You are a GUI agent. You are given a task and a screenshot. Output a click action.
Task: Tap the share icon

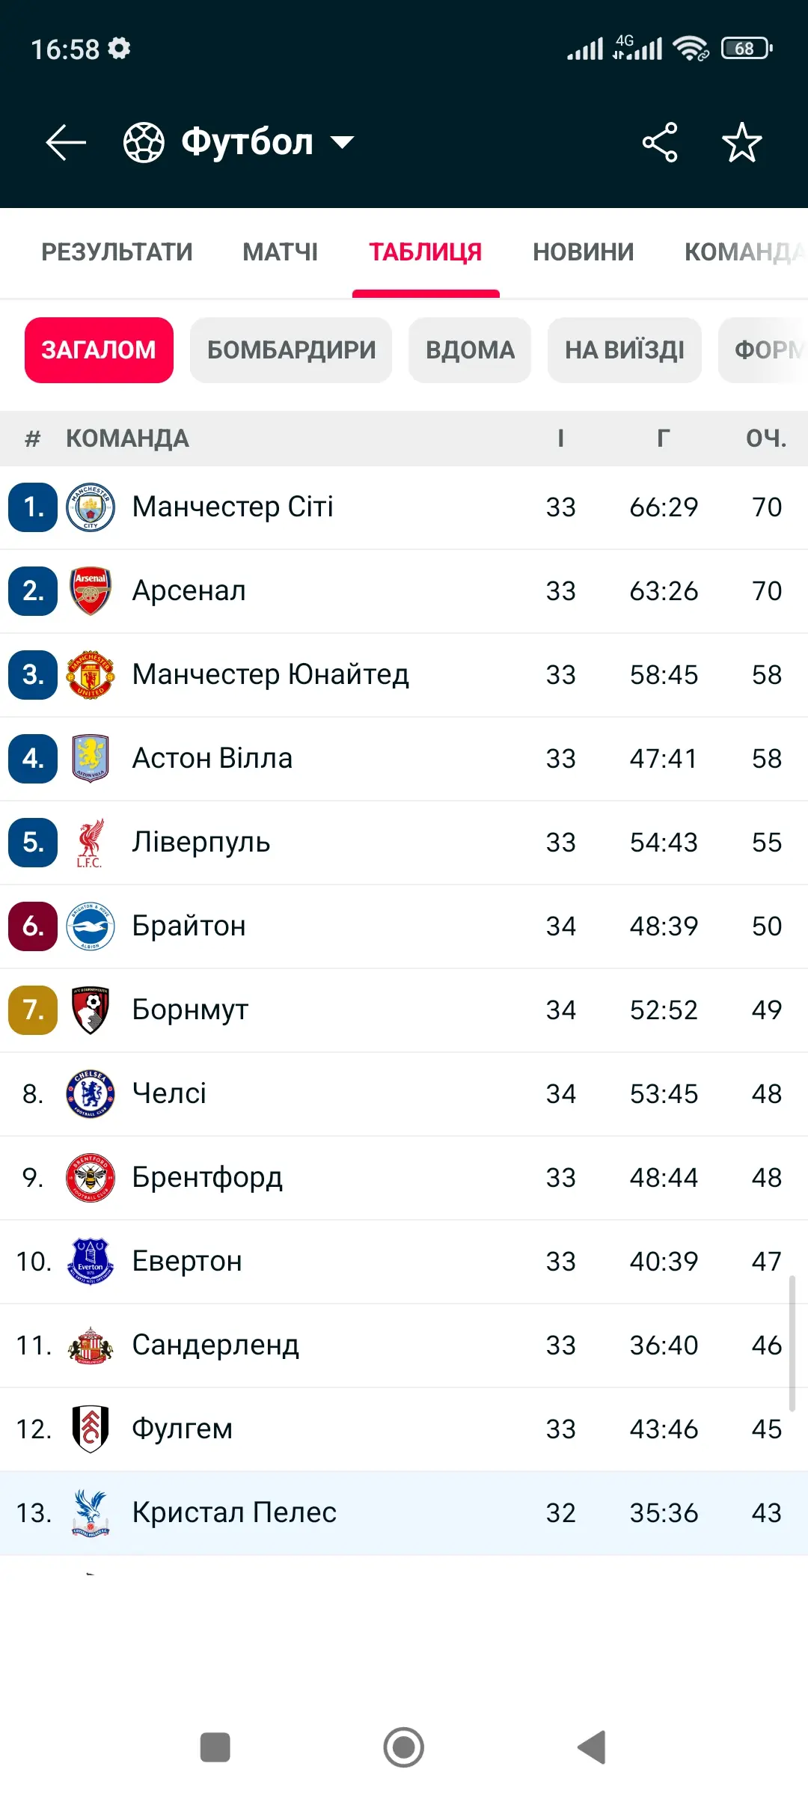(660, 142)
